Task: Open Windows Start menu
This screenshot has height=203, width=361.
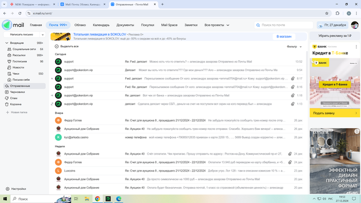Action: click(5, 199)
